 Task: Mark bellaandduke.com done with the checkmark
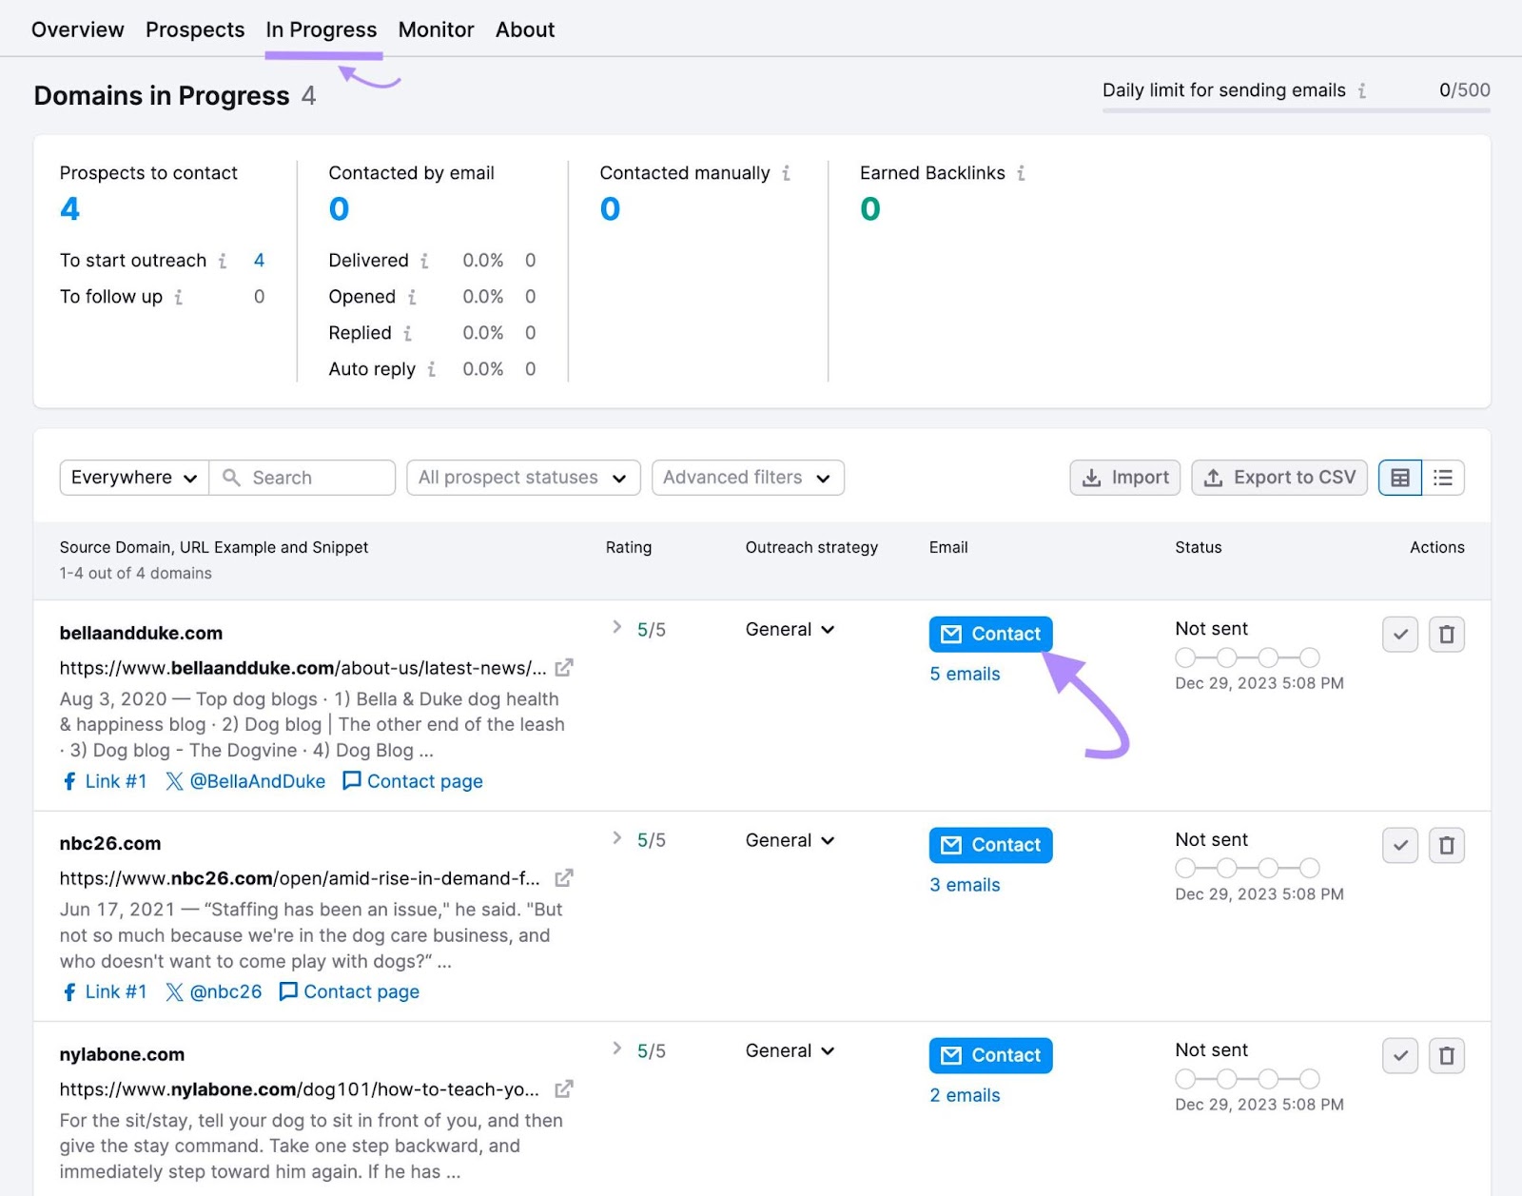click(1399, 634)
